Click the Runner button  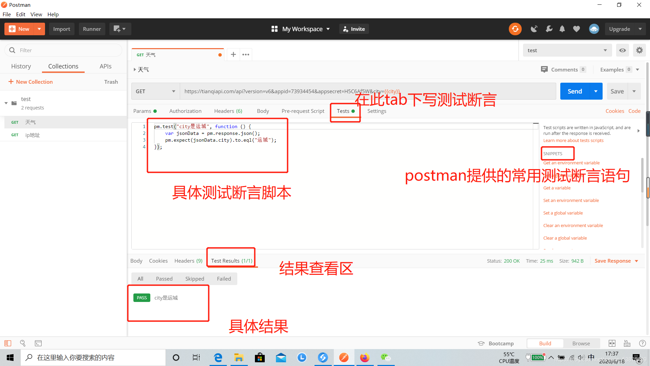click(x=92, y=29)
